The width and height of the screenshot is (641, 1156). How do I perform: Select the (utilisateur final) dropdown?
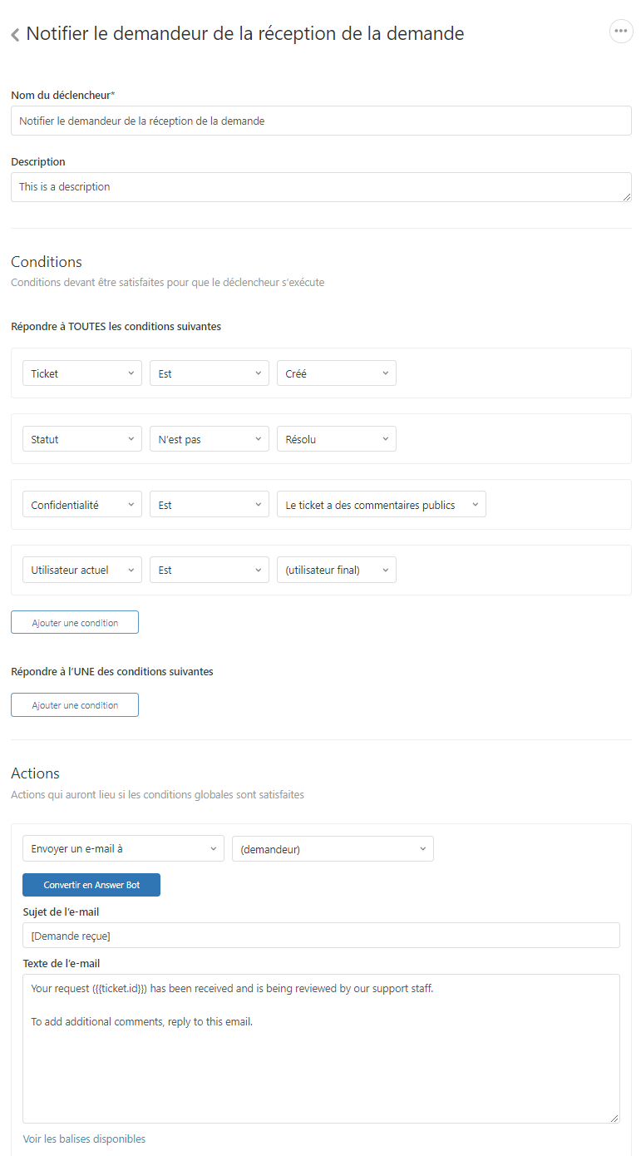click(x=336, y=570)
